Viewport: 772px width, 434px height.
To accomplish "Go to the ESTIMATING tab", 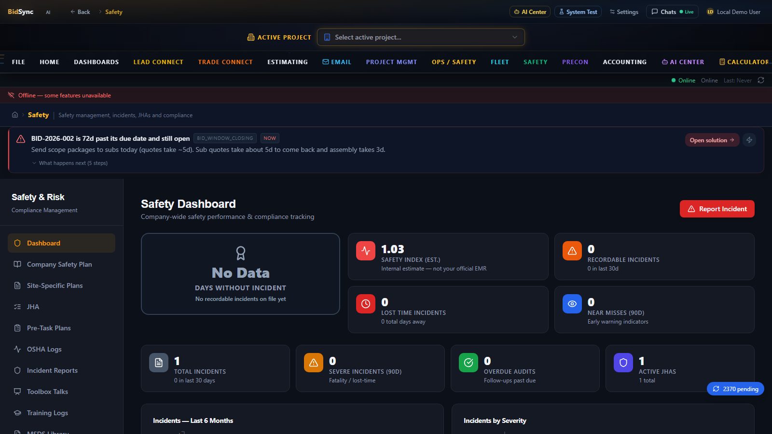I will click(x=288, y=62).
